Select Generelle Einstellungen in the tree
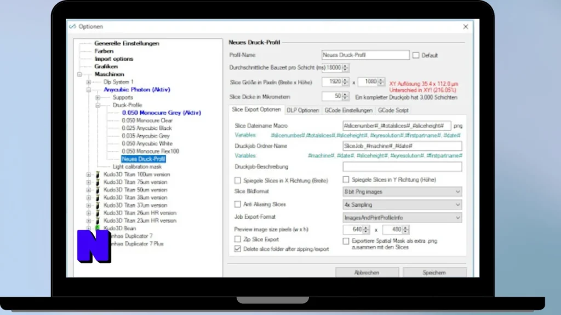The width and height of the screenshot is (561, 315). (x=127, y=43)
